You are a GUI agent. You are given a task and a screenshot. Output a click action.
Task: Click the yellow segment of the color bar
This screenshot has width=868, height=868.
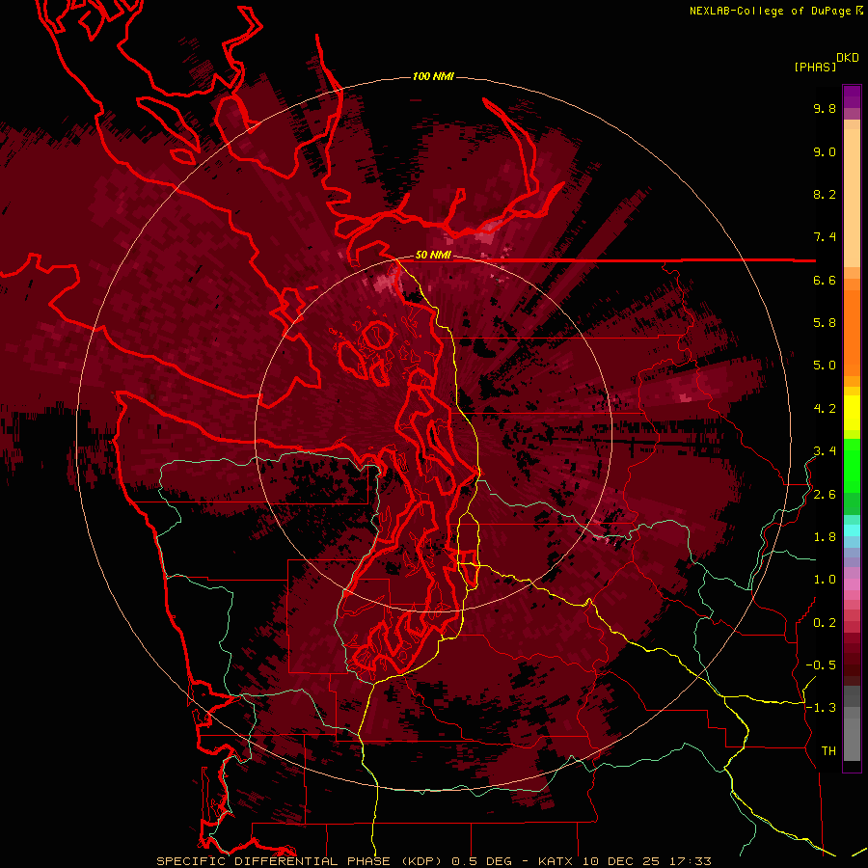click(852, 413)
